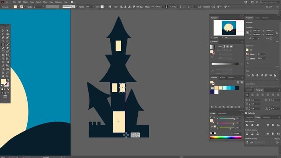The height and width of the screenshot is (158, 281).
Task: Toggle the Hyphenate checkbox
Action: point(246,113)
